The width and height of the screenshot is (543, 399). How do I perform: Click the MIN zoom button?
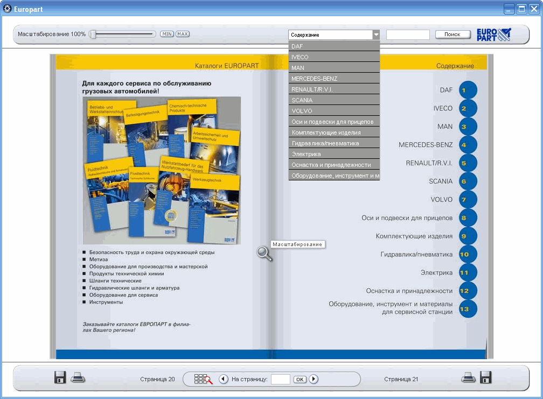click(x=166, y=34)
